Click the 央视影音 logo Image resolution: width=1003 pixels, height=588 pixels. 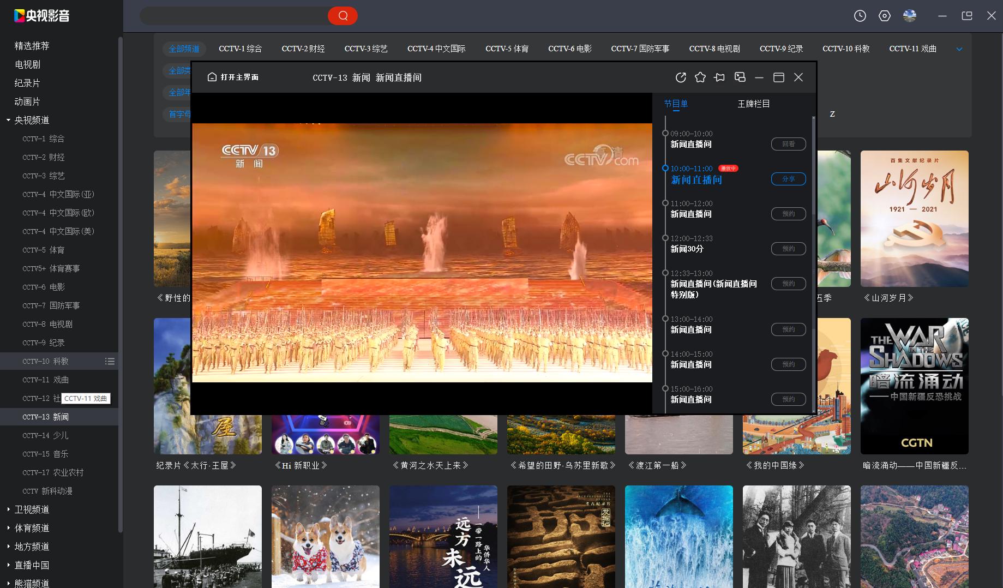pos(42,16)
